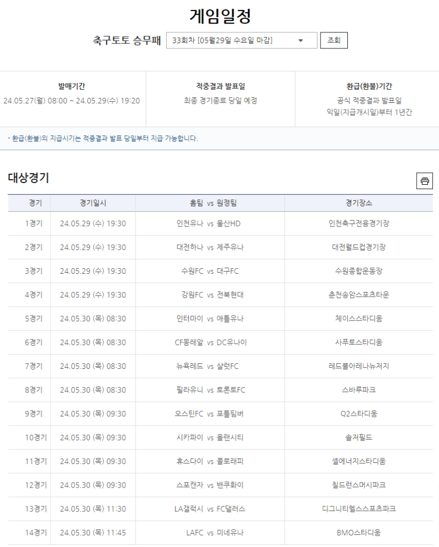Click 필라유니 vs 토론토FC matchup
The width and height of the screenshot is (439, 547).
pos(211,390)
